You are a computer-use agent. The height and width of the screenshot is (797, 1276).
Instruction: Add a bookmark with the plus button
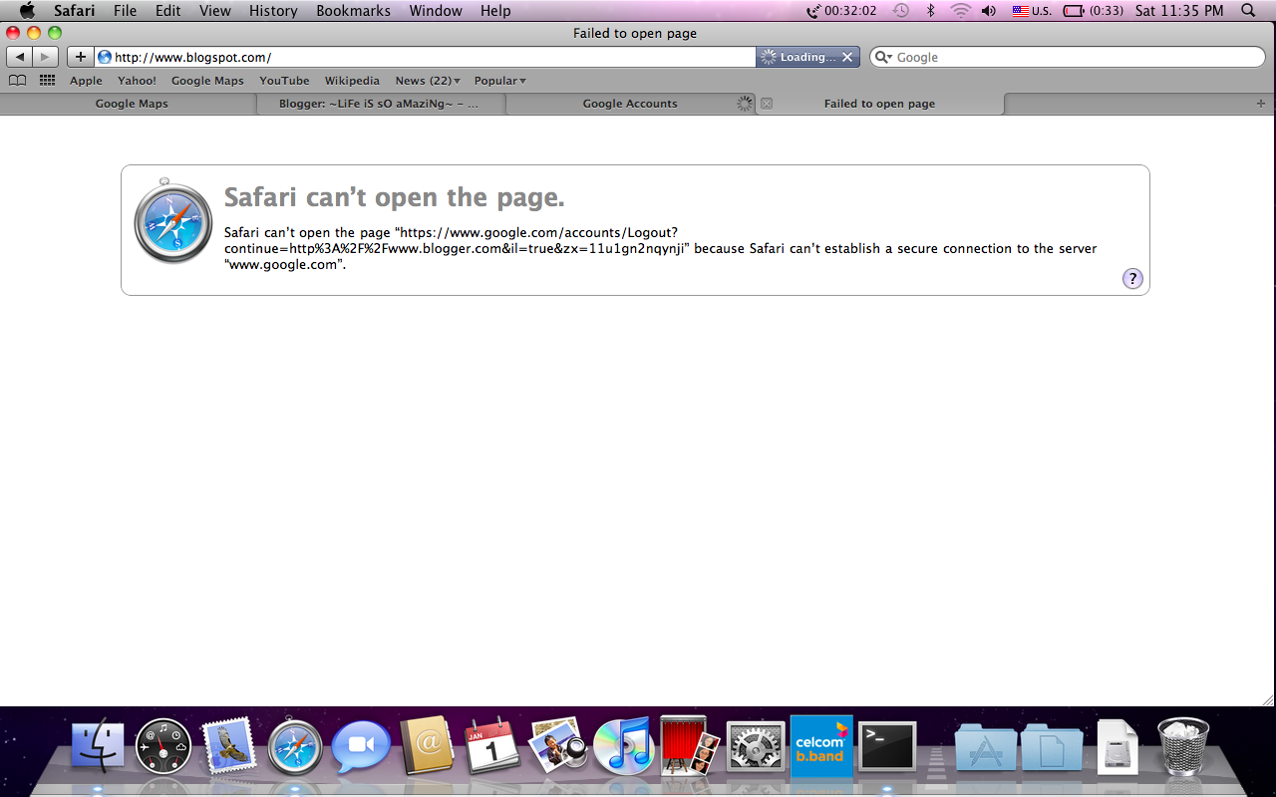point(81,57)
